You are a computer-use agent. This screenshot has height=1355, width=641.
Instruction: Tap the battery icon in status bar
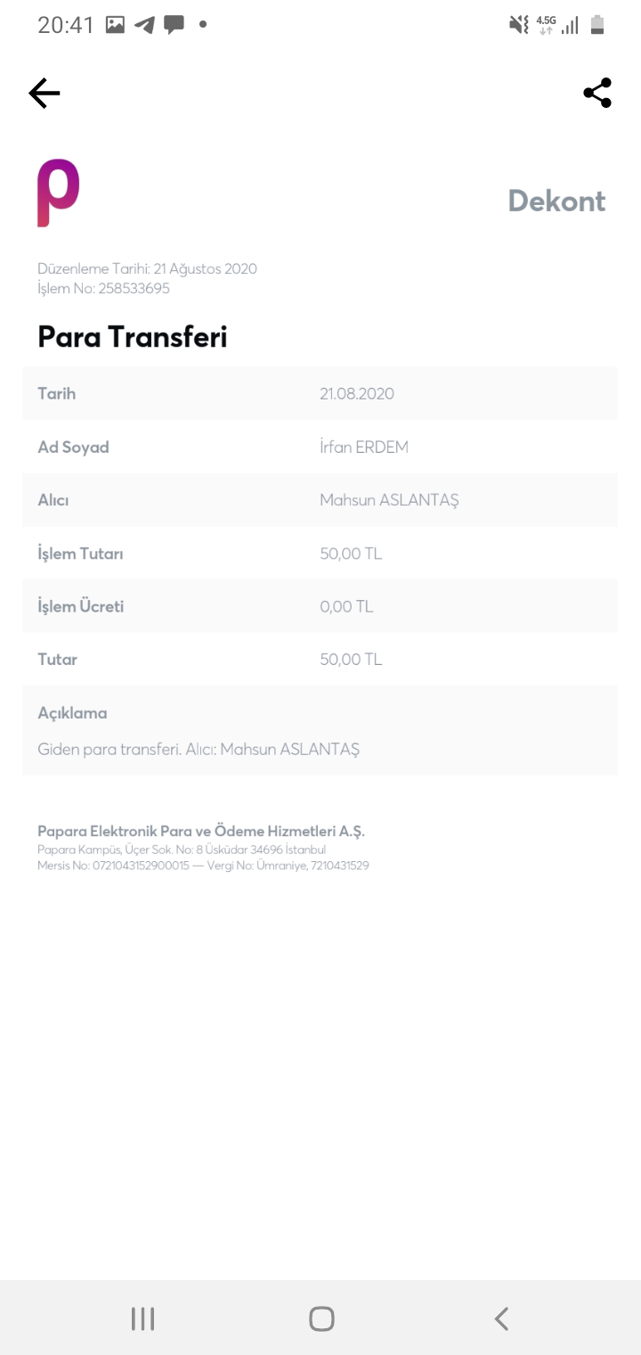pos(597,25)
